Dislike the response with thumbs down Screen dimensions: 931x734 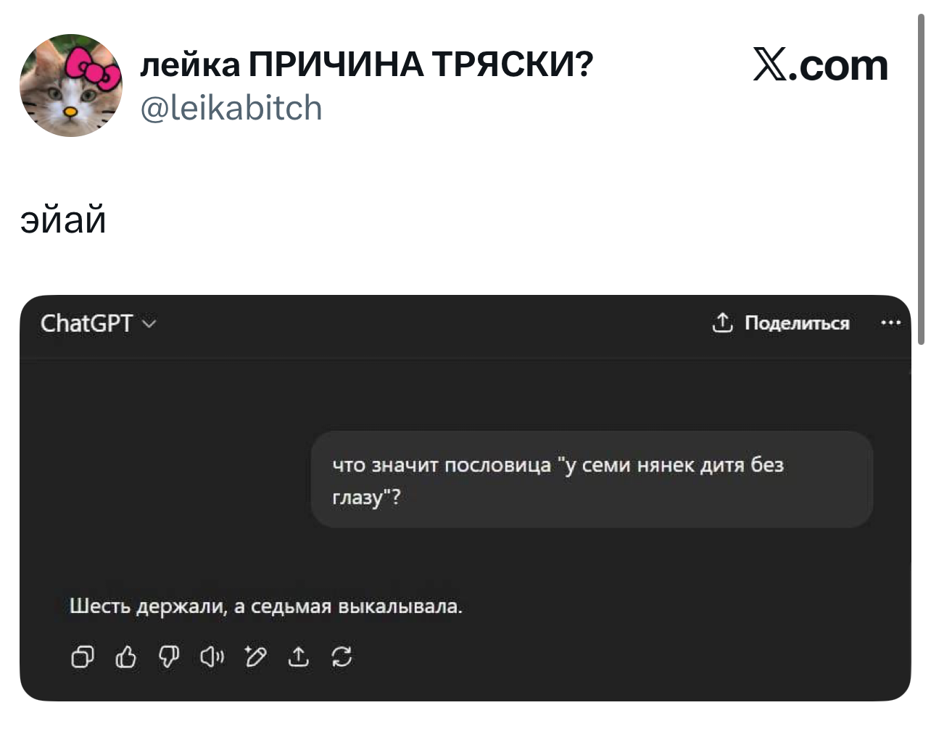(169, 656)
